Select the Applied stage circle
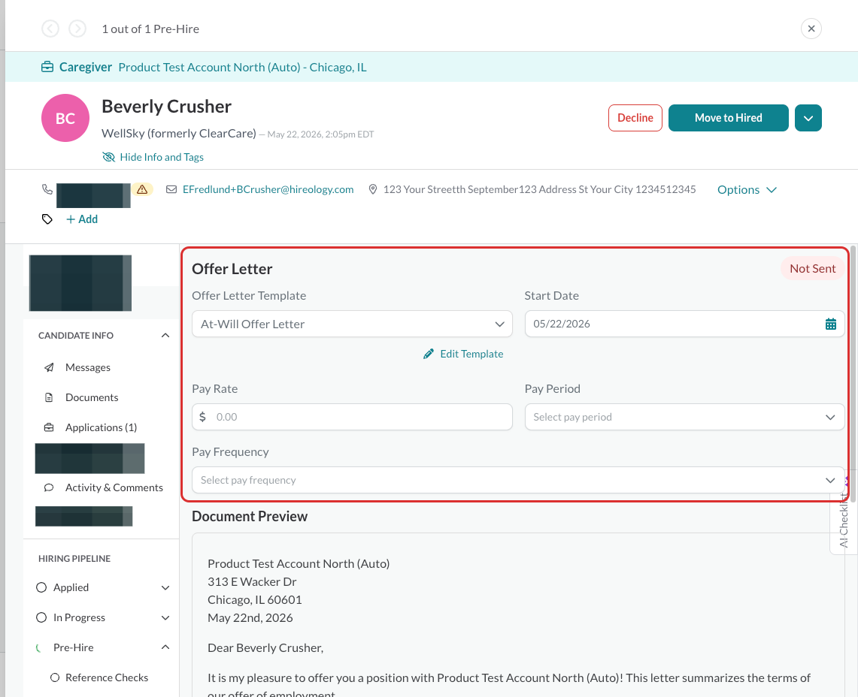The width and height of the screenshot is (858, 697). click(x=41, y=587)
